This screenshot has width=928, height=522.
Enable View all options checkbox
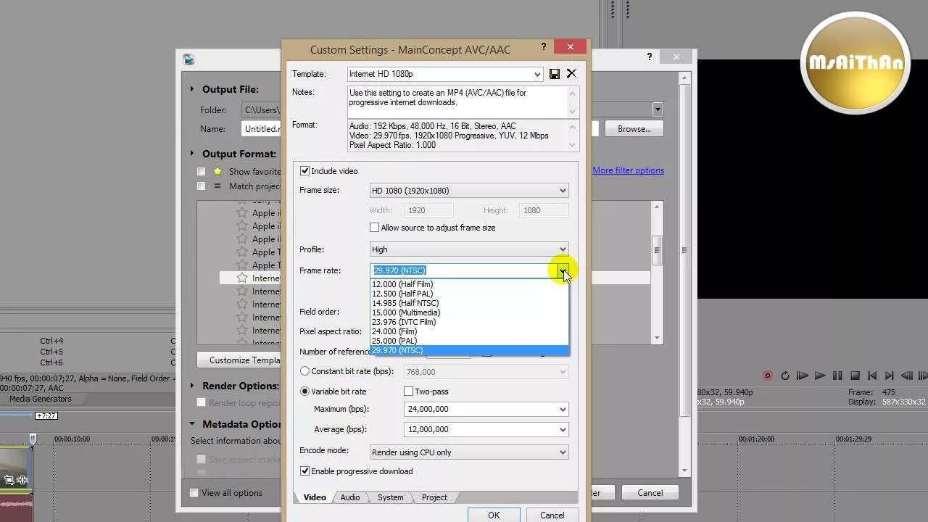coord(194,493)
